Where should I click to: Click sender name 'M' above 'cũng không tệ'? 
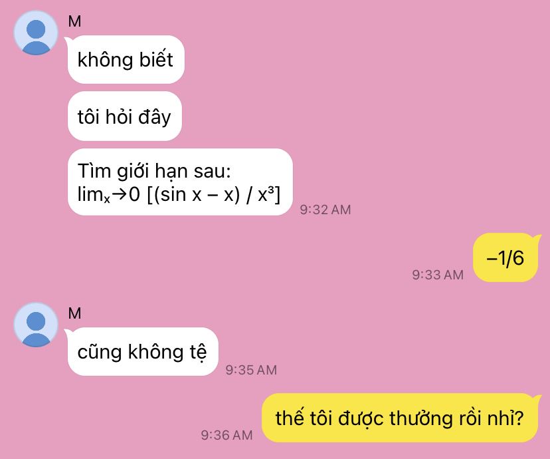click(74, 313)
